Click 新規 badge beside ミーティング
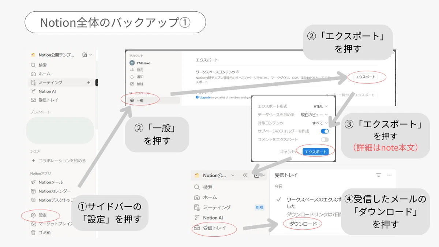This screenshot has height=247, width=439. coord(259,207)
